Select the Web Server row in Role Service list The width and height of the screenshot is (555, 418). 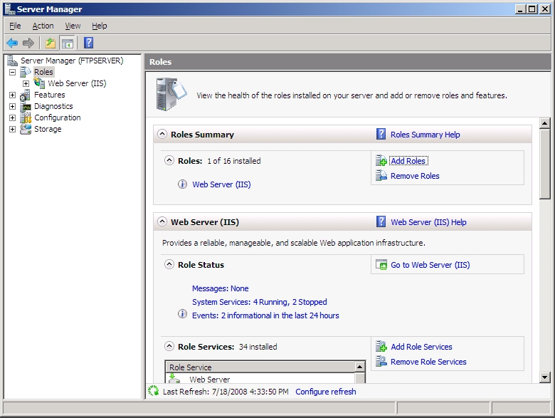pyautogui.click(x=260, y=379)
